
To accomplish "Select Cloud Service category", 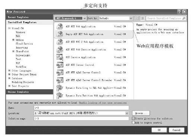I will (x=24, y=44).
